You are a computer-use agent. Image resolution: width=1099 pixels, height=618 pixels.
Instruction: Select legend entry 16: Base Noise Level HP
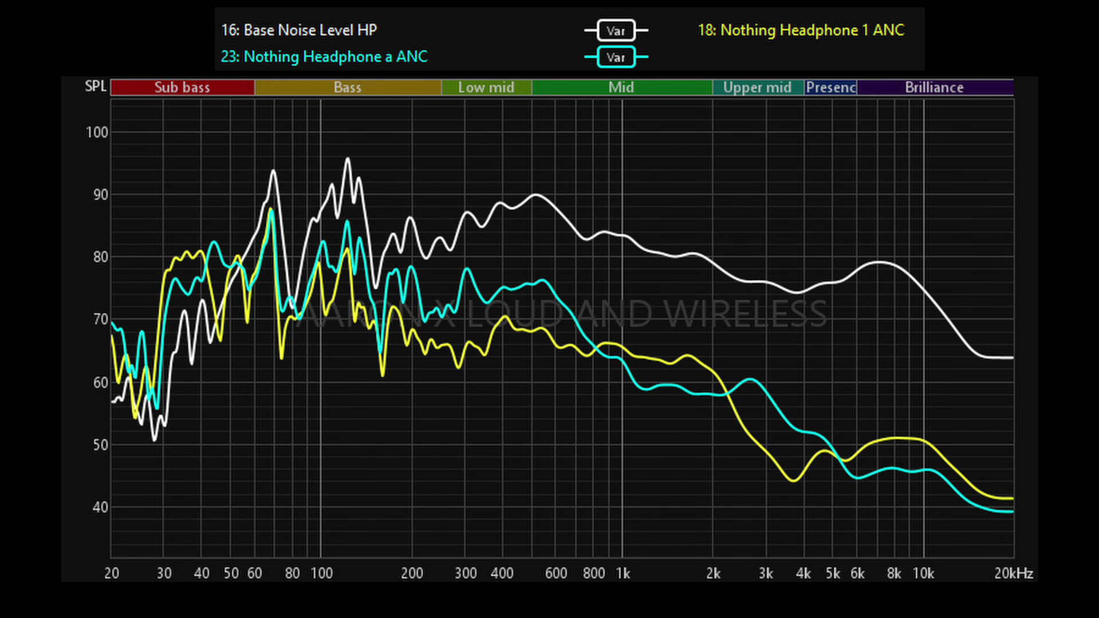coord(299,30)
